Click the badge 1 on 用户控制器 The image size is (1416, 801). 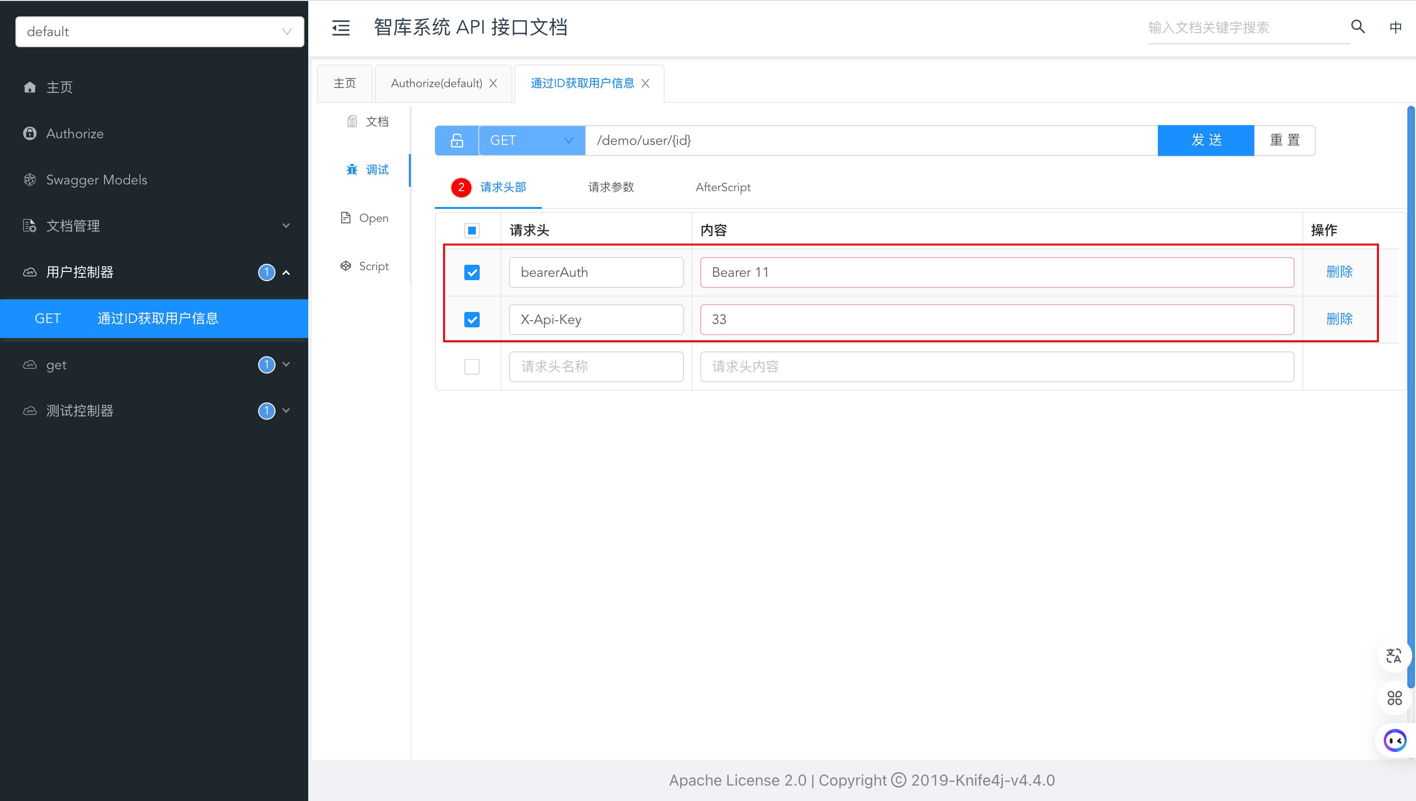pos(266,272)
